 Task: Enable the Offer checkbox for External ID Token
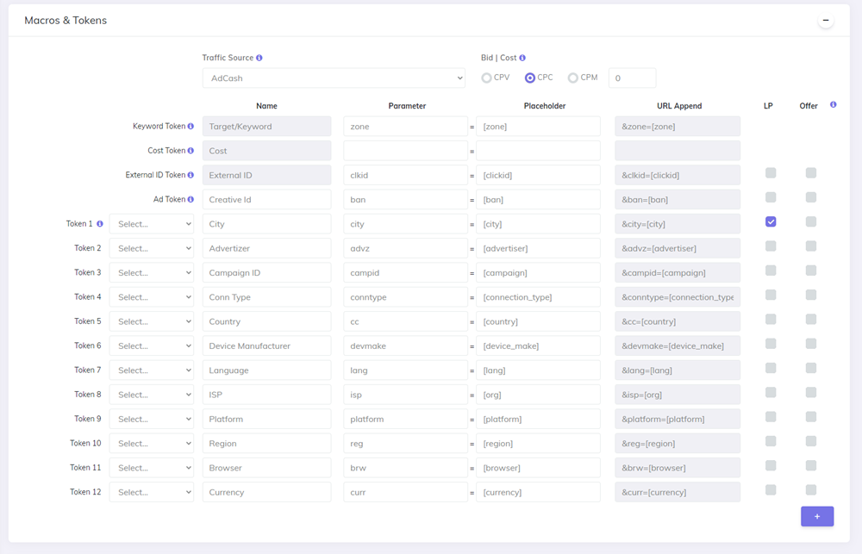(x=810, y=172)
